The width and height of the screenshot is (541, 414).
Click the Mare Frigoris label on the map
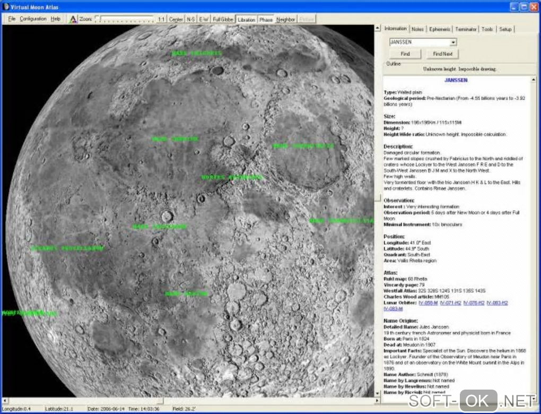(x=197, y=53)
